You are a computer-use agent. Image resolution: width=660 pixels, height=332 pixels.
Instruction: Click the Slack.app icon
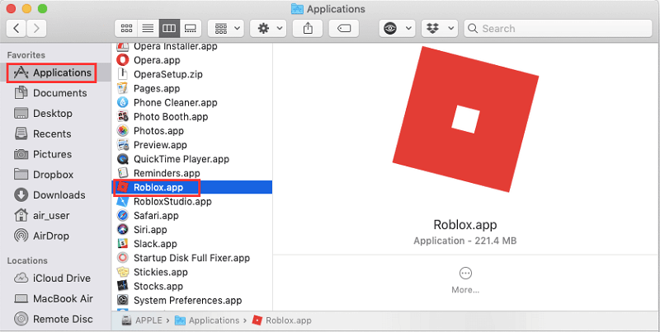[122, 244]
